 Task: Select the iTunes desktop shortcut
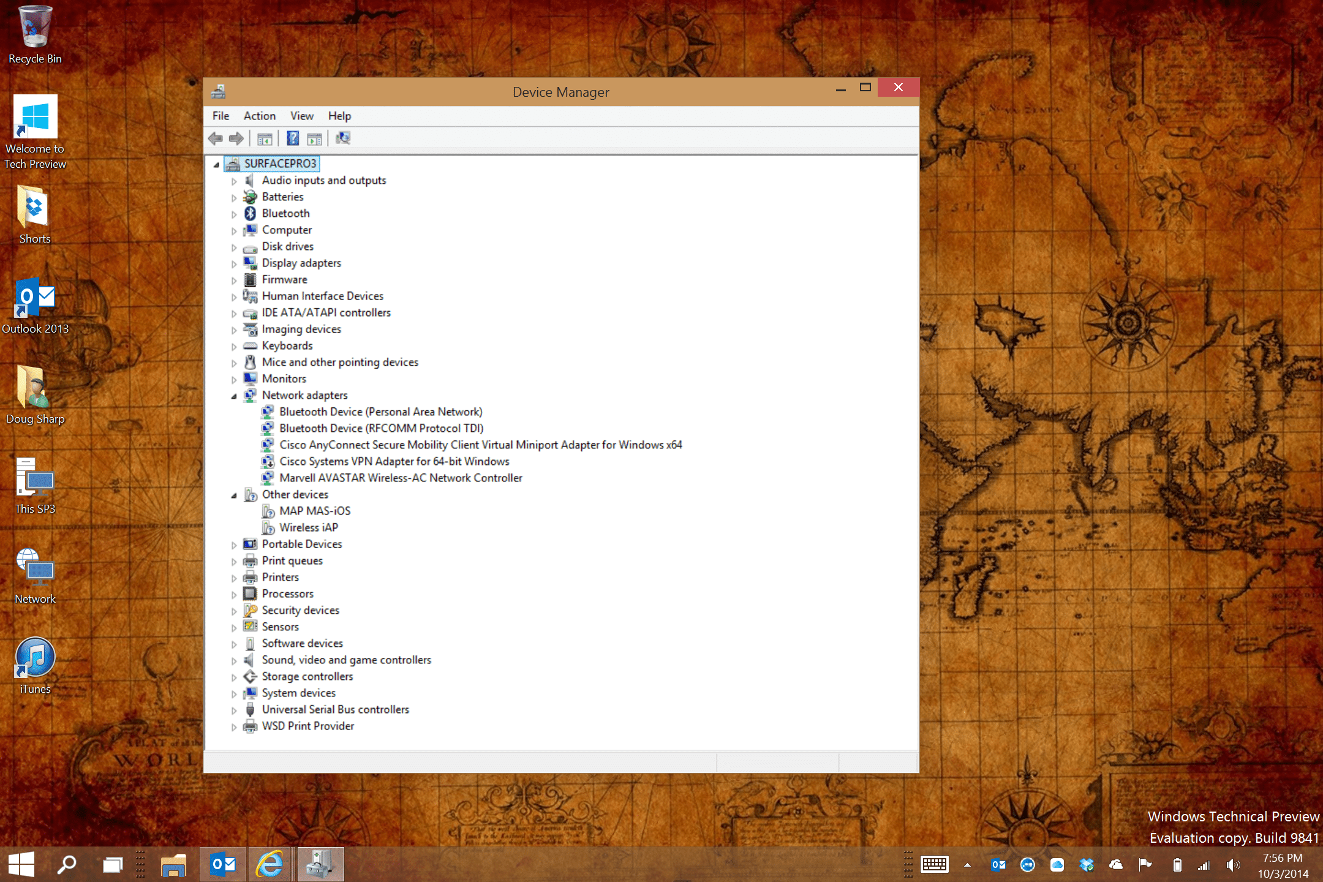(x=35, y=665)
